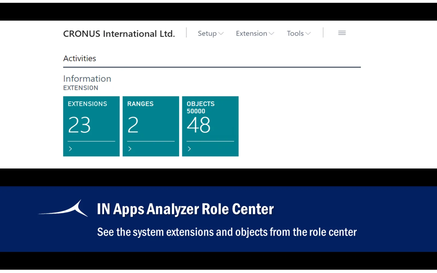Viewport: 437px width, 273px height.
Task: Click the arrow chevron on Extensions tile
Action: tap(70, 149)
